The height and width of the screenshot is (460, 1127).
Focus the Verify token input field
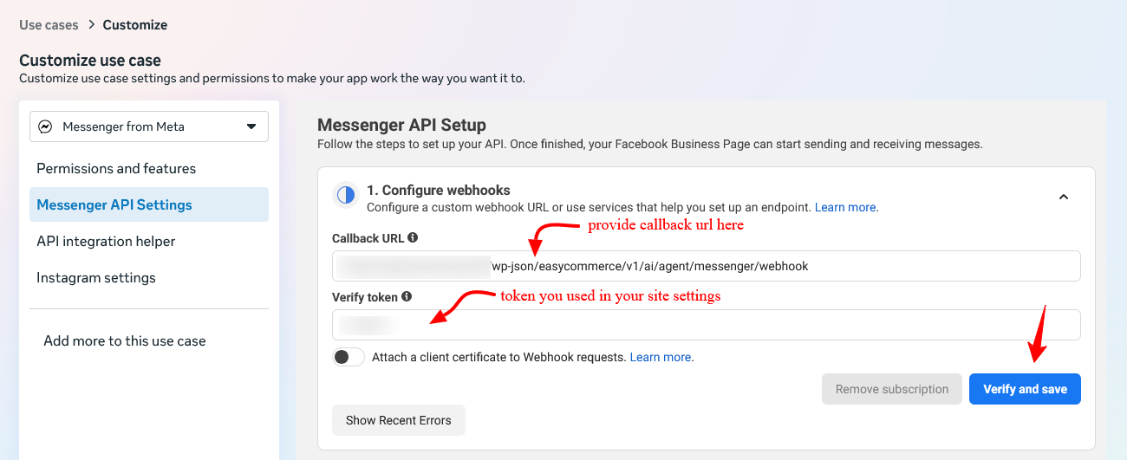click(707, 325)
